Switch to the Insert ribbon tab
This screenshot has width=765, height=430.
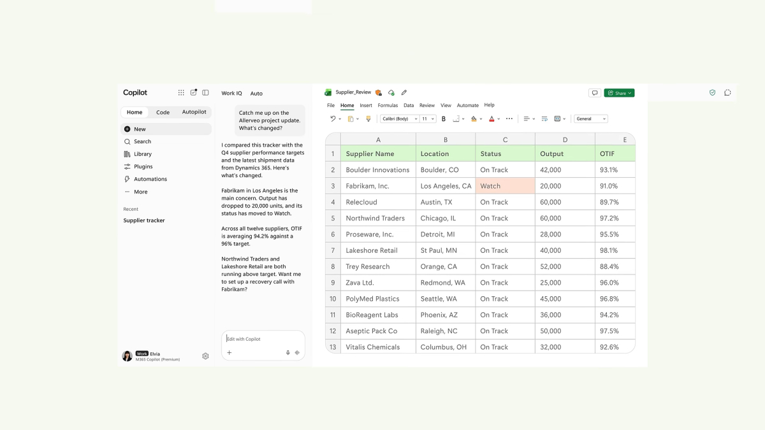366,106
